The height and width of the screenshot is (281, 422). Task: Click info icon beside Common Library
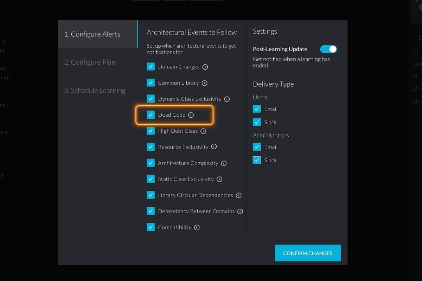(205, 83)
